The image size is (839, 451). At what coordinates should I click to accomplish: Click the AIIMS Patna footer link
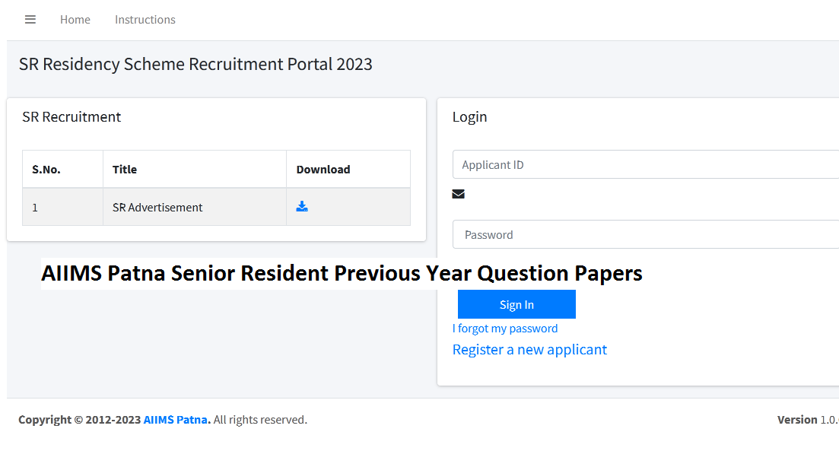[x=175, y=419]
